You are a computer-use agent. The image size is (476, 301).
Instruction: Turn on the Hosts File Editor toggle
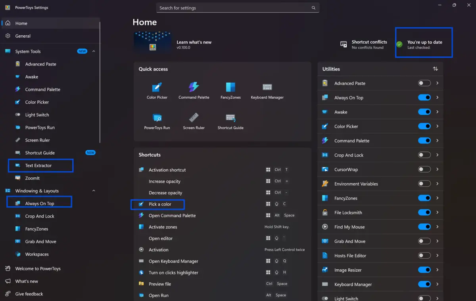(424, 256)
